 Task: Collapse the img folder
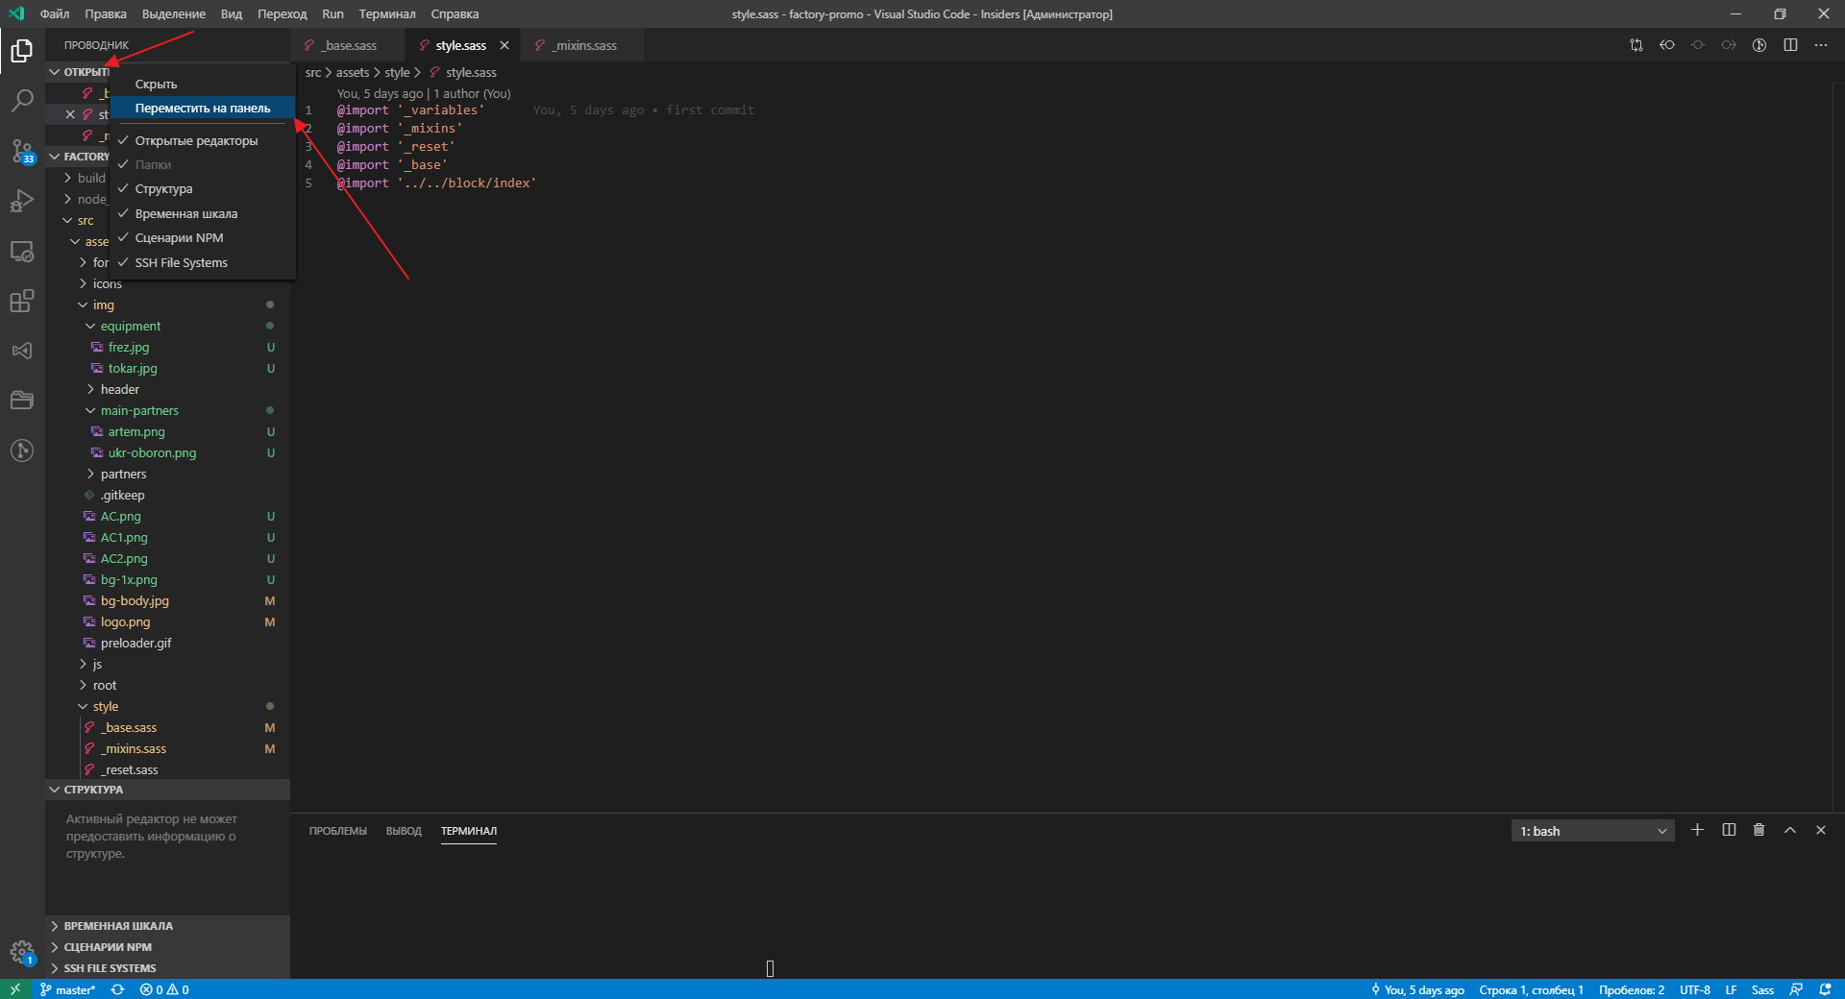click(168, 305)
